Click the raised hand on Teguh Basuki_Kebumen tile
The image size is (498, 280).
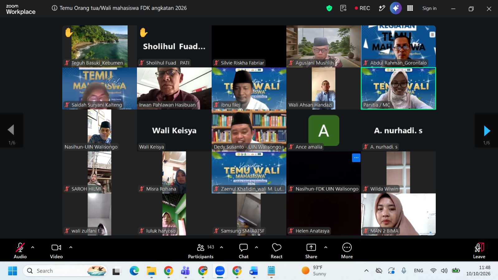69,32
